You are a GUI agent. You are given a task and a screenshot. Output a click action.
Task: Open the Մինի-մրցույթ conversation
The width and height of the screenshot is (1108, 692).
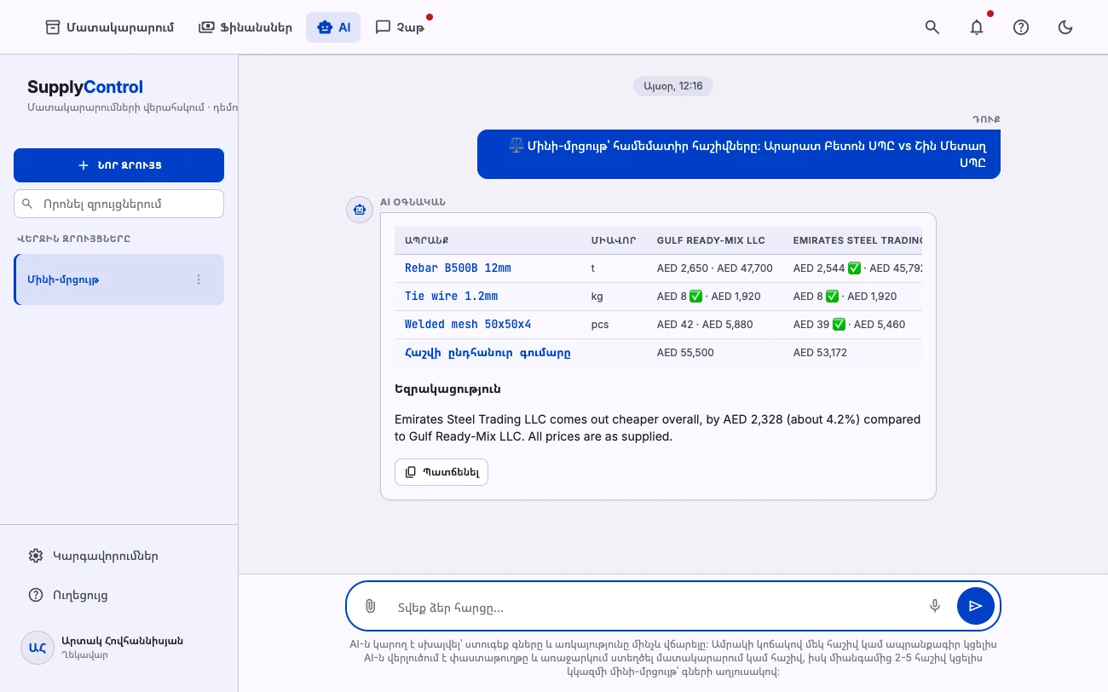point(118,280)
